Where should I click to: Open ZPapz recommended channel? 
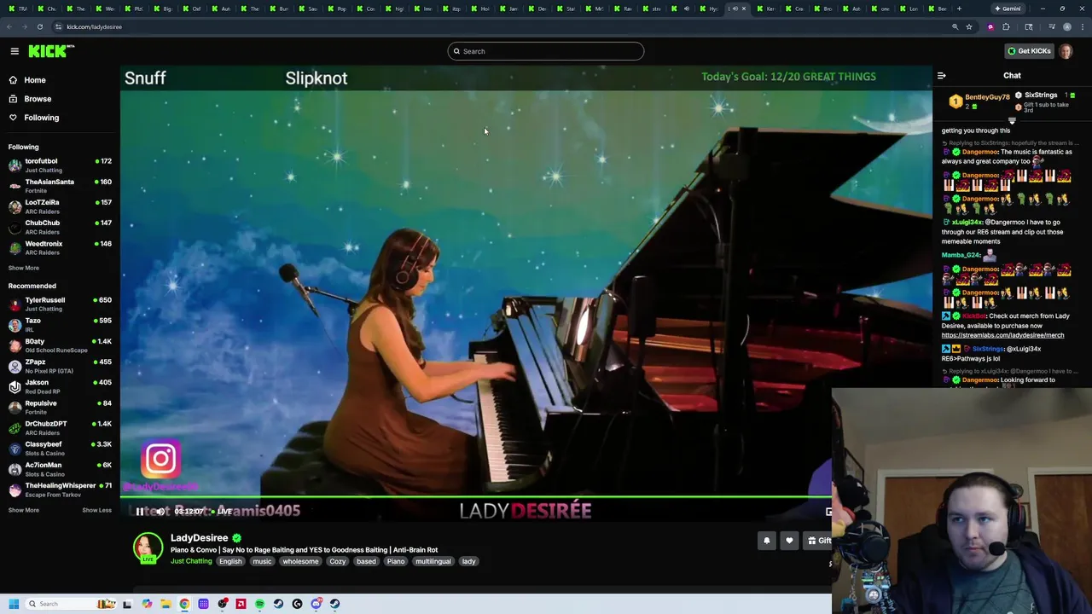coord(60,365)
